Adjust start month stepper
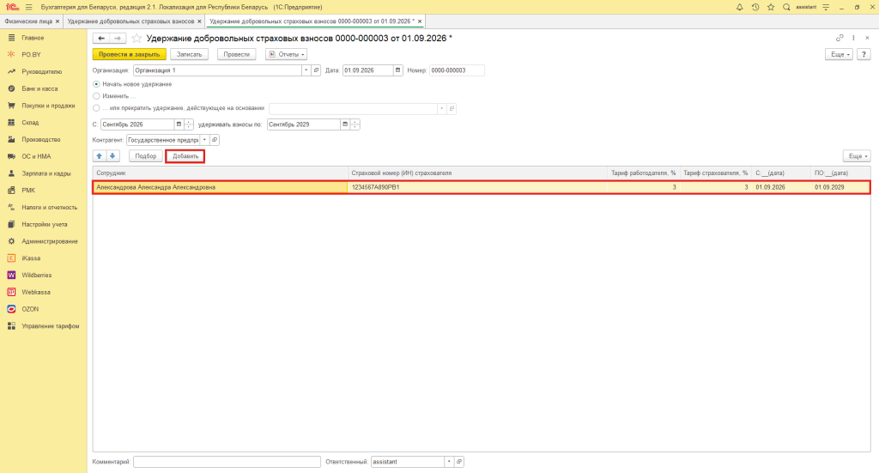Screen dimensions: 879x473 point(189,124)
